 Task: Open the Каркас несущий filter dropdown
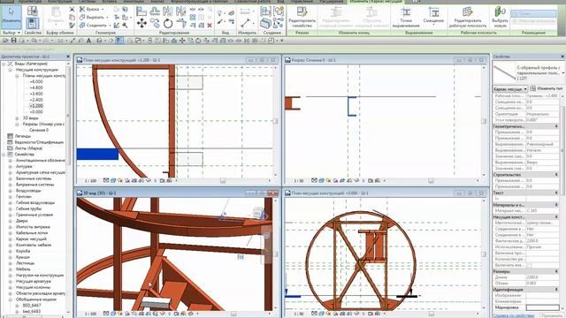click(x=510, y=88)
